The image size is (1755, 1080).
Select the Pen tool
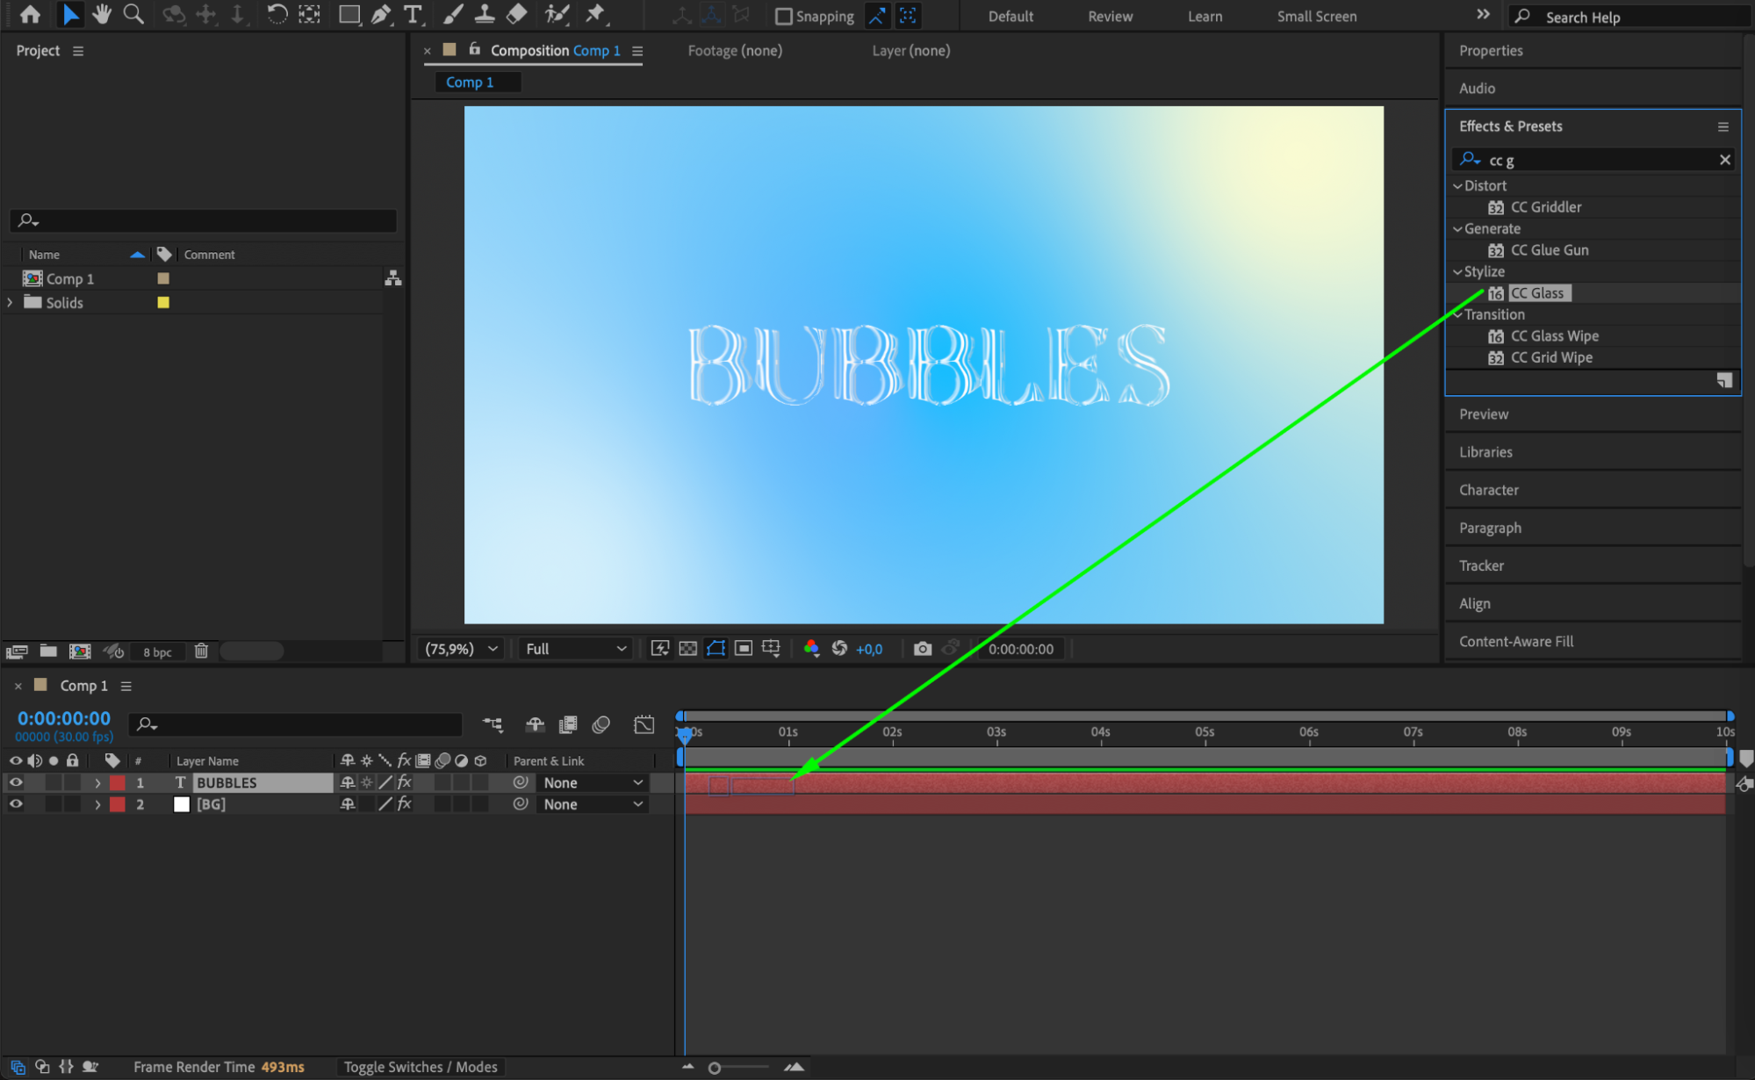click(x=381, y=14)
